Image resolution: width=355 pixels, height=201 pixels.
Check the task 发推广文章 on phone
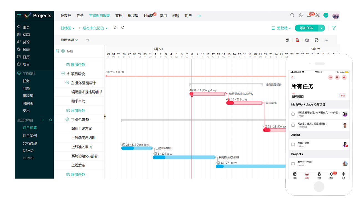pyautogui.click(x=293, y=144)
